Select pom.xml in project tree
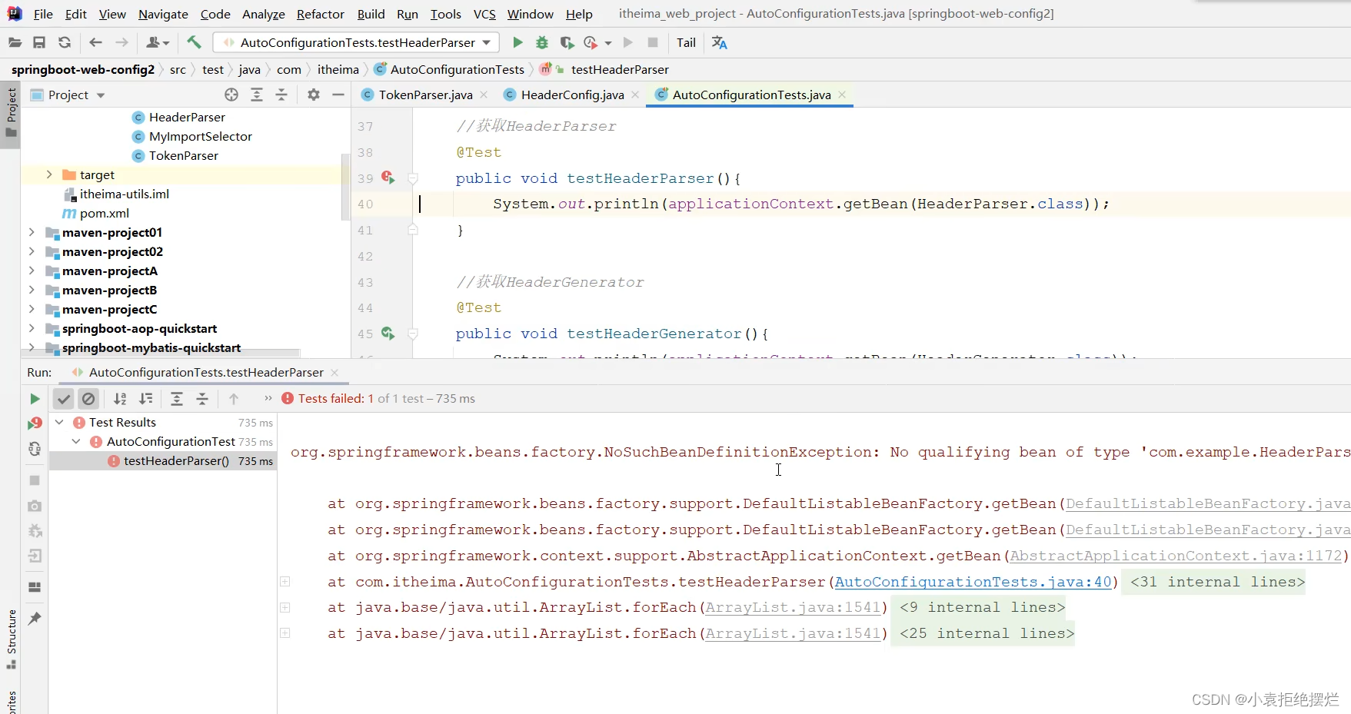1351x714 pixels. 105,213
